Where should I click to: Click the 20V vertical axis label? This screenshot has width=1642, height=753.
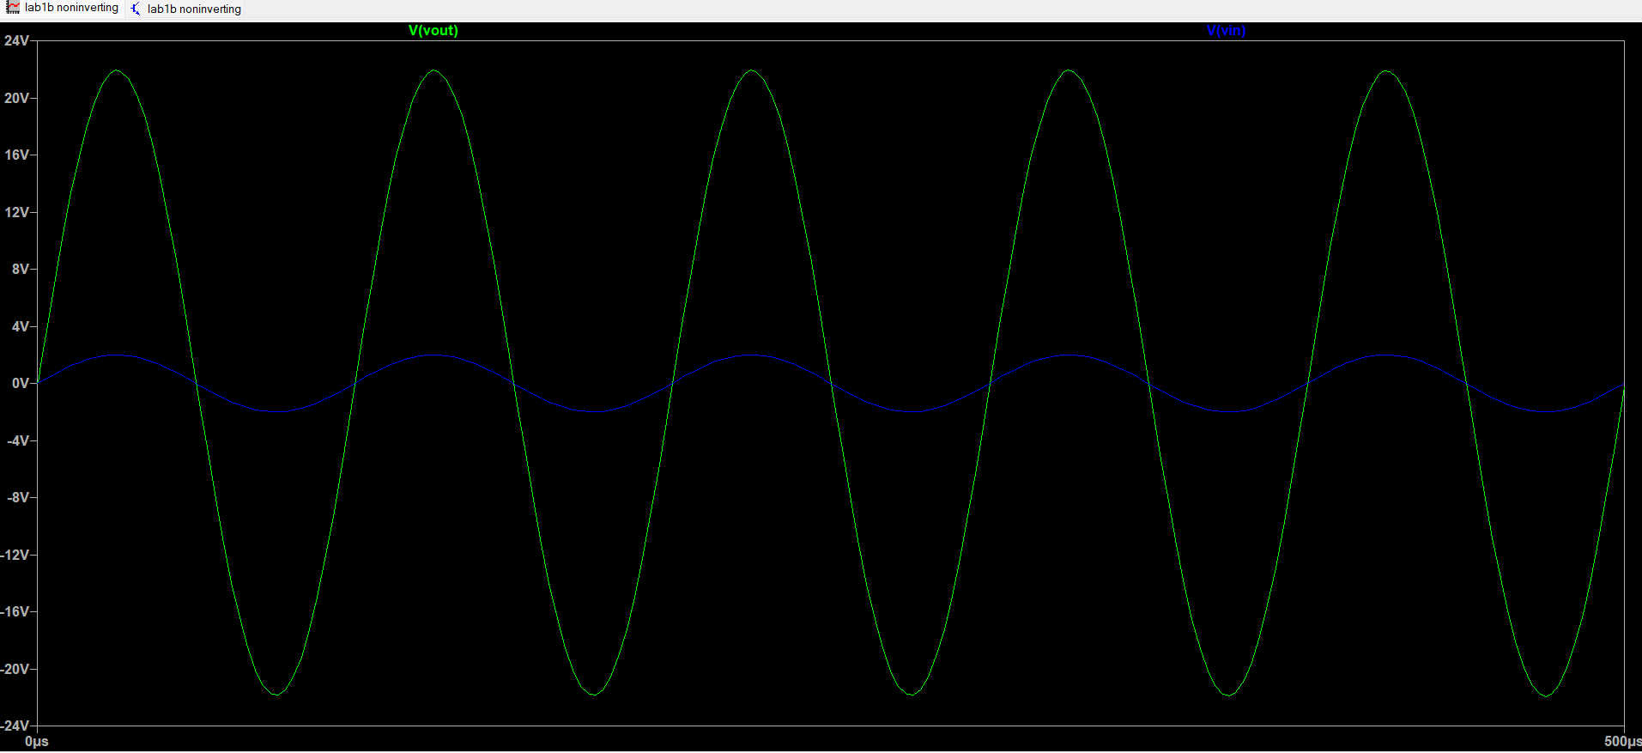16,98
